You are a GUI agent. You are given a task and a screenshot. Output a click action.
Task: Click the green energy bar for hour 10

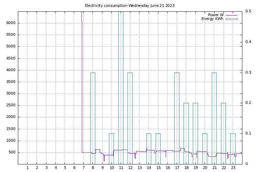[x=111, y=149]
